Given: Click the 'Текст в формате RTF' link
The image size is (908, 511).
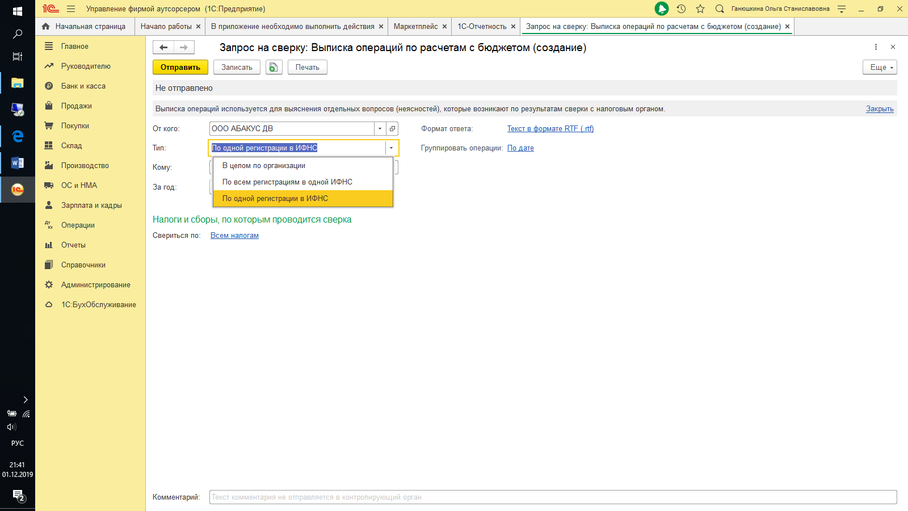Looking at the screenshot, I should point(550,129).
